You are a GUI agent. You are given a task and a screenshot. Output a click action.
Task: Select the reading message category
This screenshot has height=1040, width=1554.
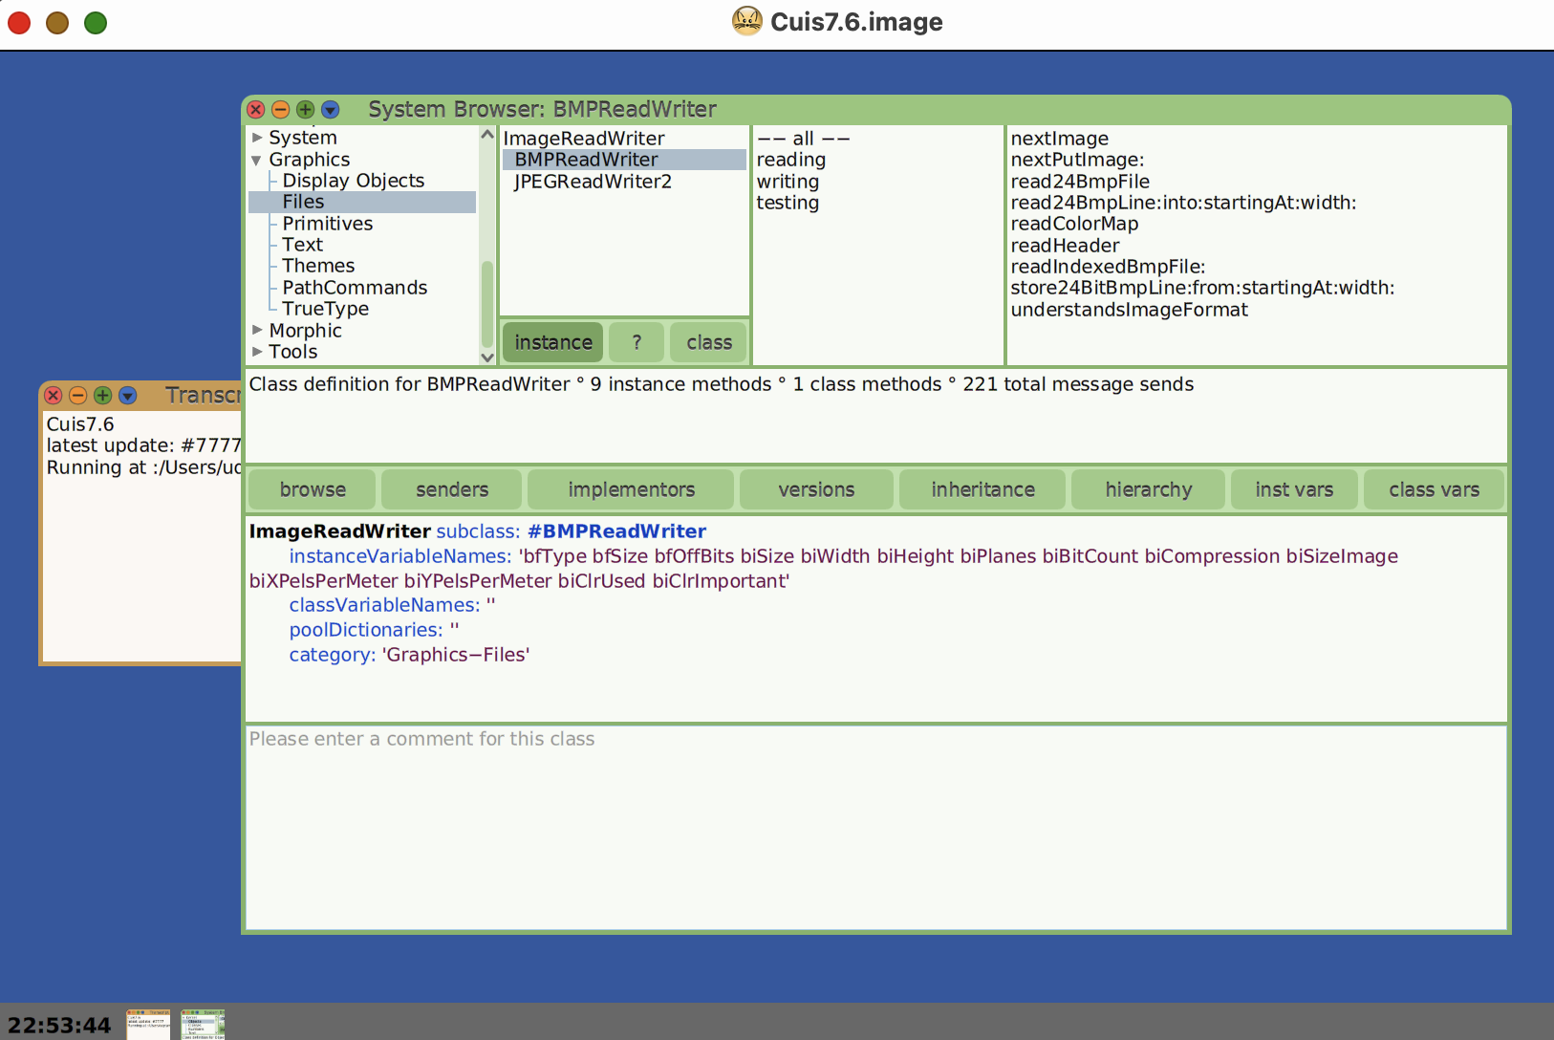click(791, 160)
